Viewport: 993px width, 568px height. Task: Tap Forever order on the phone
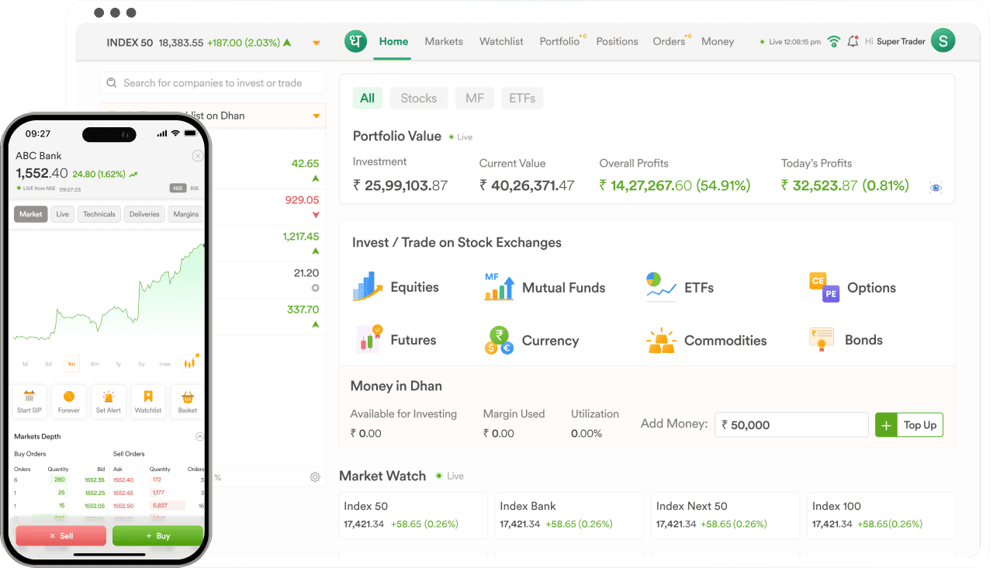pos(69,401)
